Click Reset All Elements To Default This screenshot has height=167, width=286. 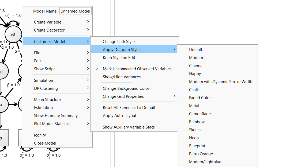click(129, 108)
